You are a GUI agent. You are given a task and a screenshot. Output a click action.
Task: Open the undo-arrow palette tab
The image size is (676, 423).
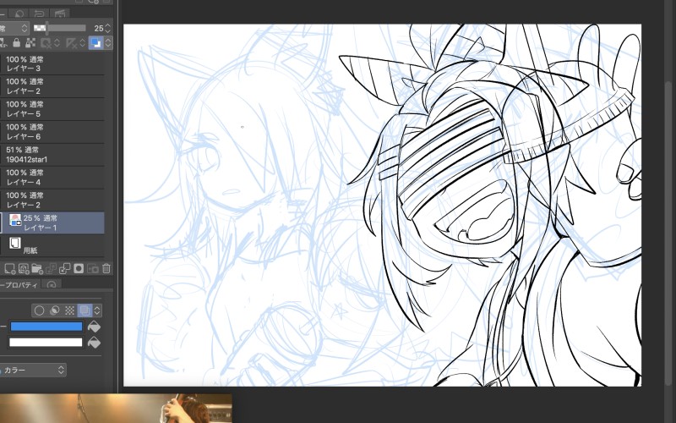pos(39,14)
